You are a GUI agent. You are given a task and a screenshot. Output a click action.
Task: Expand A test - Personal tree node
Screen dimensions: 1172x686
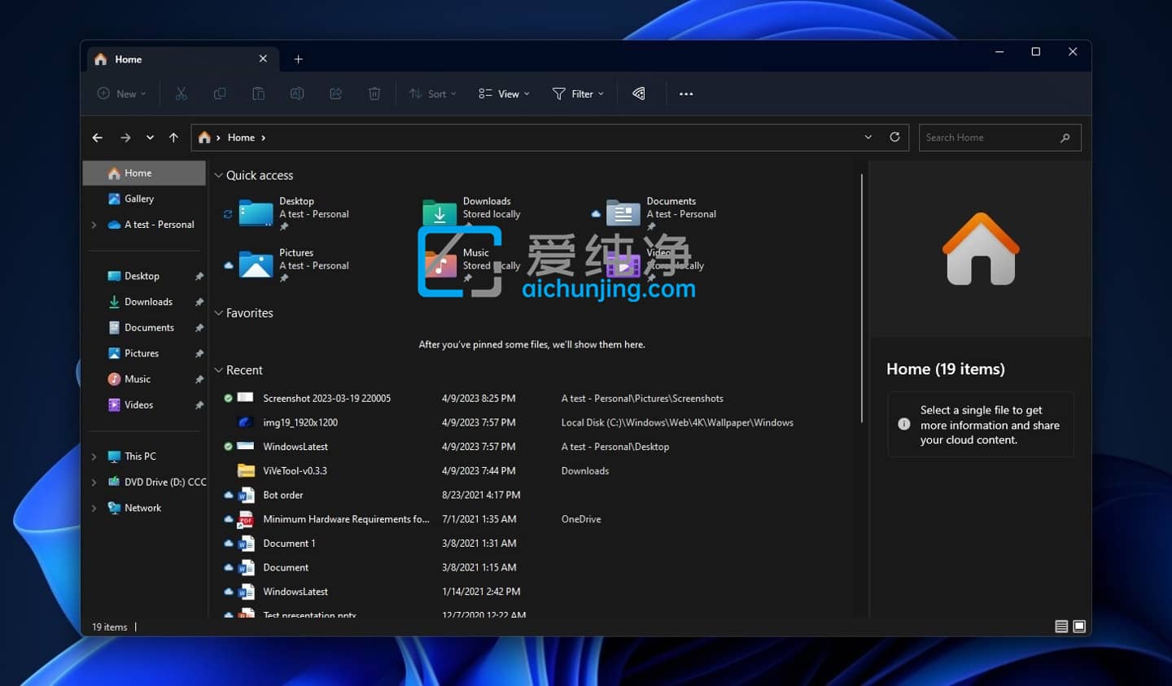[94, 225]
